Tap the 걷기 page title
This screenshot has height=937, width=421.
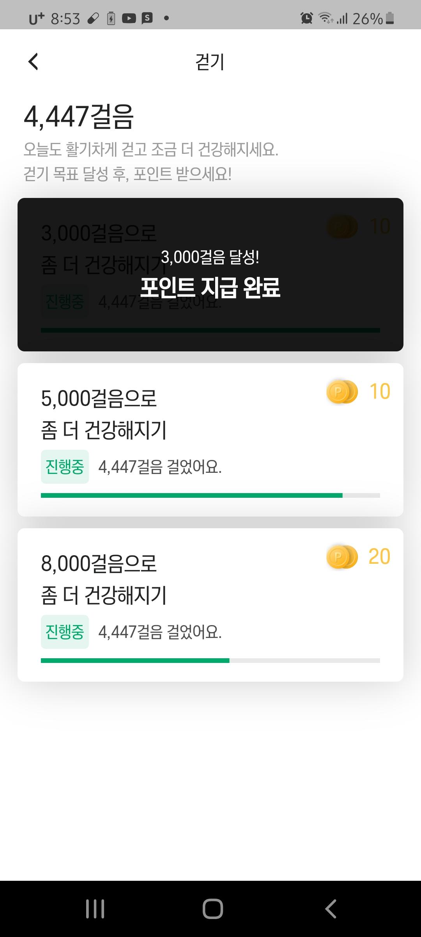[210, 62]
